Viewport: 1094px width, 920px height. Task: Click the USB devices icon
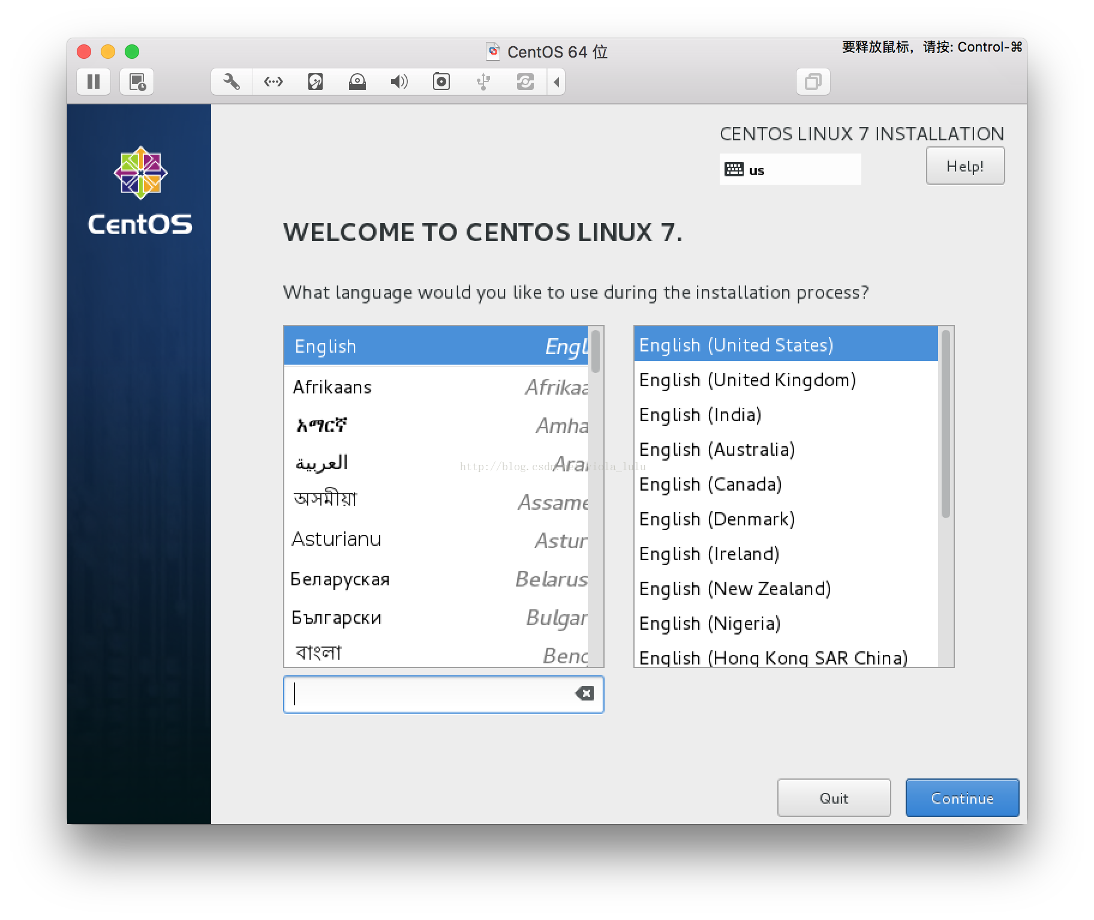[483, 82]
